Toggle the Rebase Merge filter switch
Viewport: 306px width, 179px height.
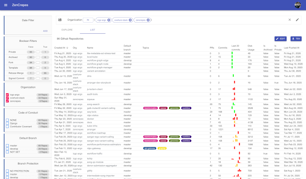click(x=38, y=73)
